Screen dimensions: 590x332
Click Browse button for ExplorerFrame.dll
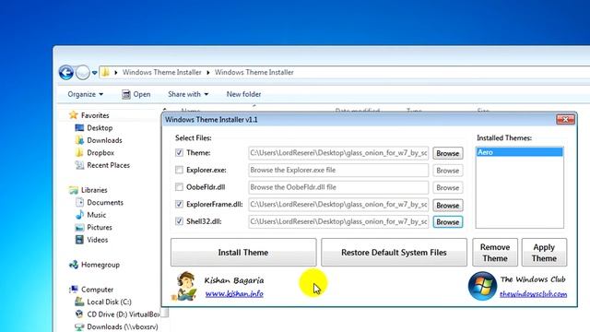point(448,205)
